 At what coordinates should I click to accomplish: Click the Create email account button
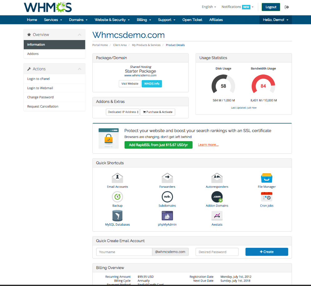(x=267, y=252)
